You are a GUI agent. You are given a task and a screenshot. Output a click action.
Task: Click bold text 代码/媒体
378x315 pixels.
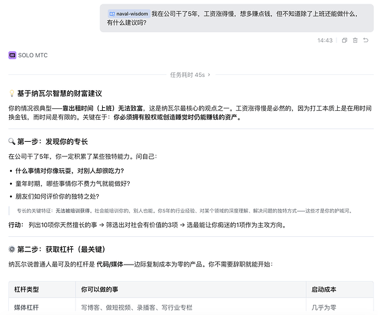point(110,265)
